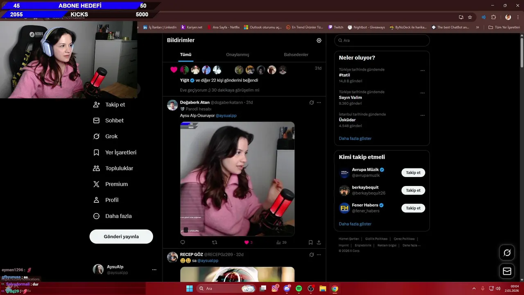Open Discord from the taskbar

[x=287, y=288]
